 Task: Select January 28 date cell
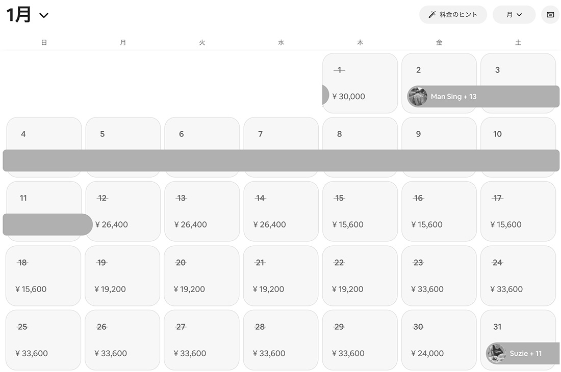pyautogui.click(x=280, y=339)
